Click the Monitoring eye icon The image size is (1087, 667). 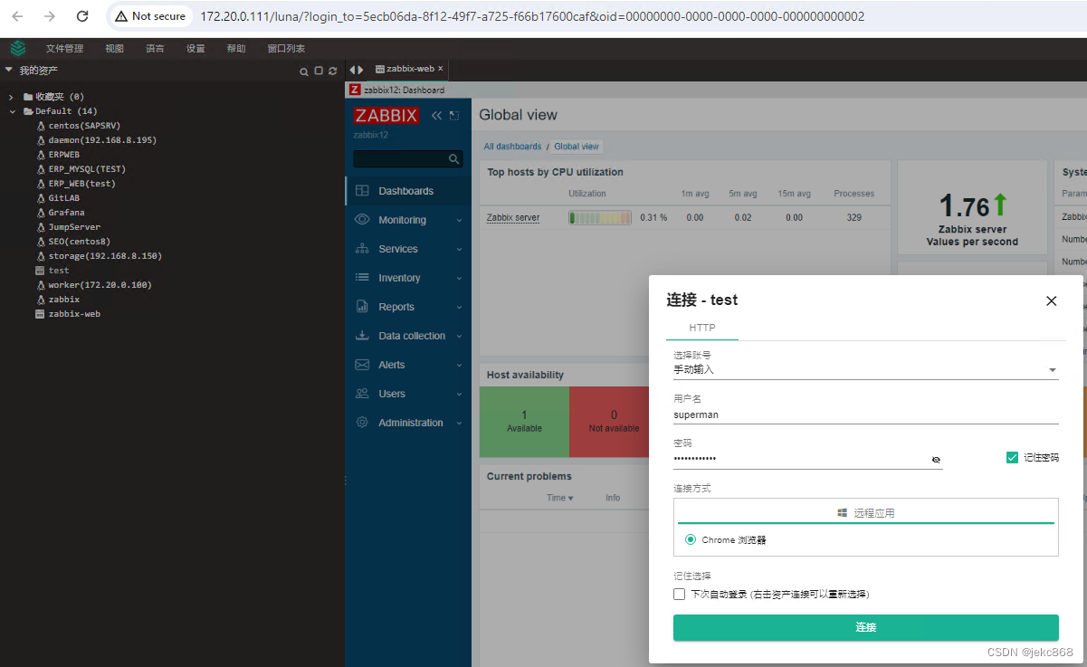click(362, 220)
